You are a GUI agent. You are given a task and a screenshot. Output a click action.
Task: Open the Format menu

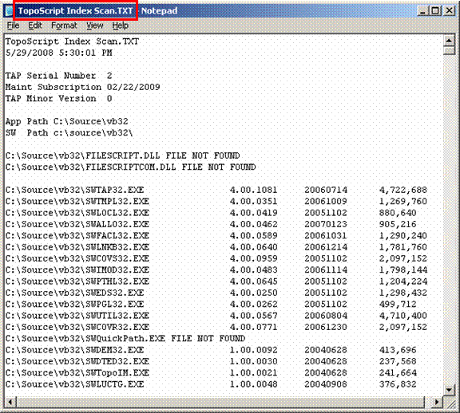coord(64,26)
